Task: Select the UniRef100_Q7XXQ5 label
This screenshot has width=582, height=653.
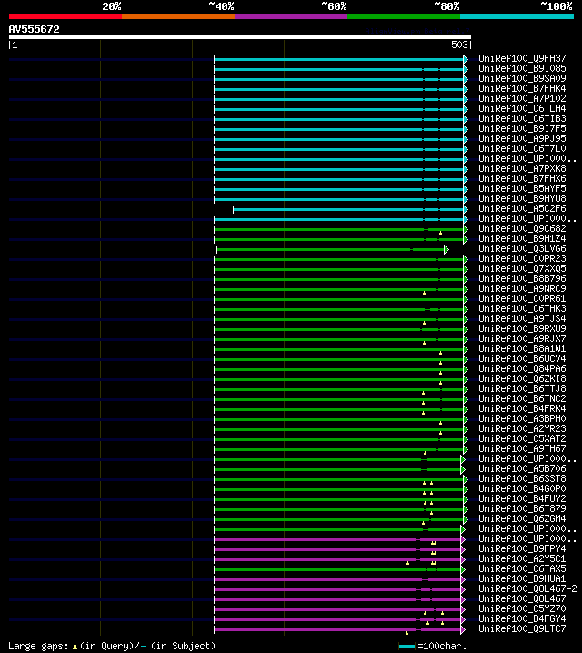Action: [x=522, y=268]
